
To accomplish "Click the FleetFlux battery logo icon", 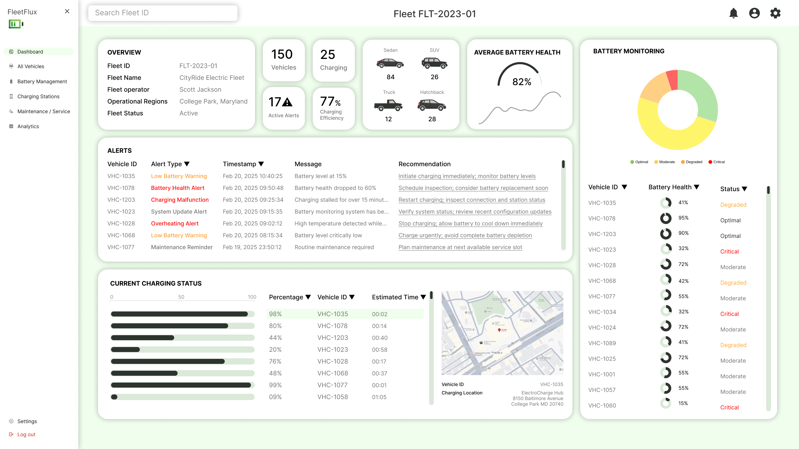I will coord(16,24).
